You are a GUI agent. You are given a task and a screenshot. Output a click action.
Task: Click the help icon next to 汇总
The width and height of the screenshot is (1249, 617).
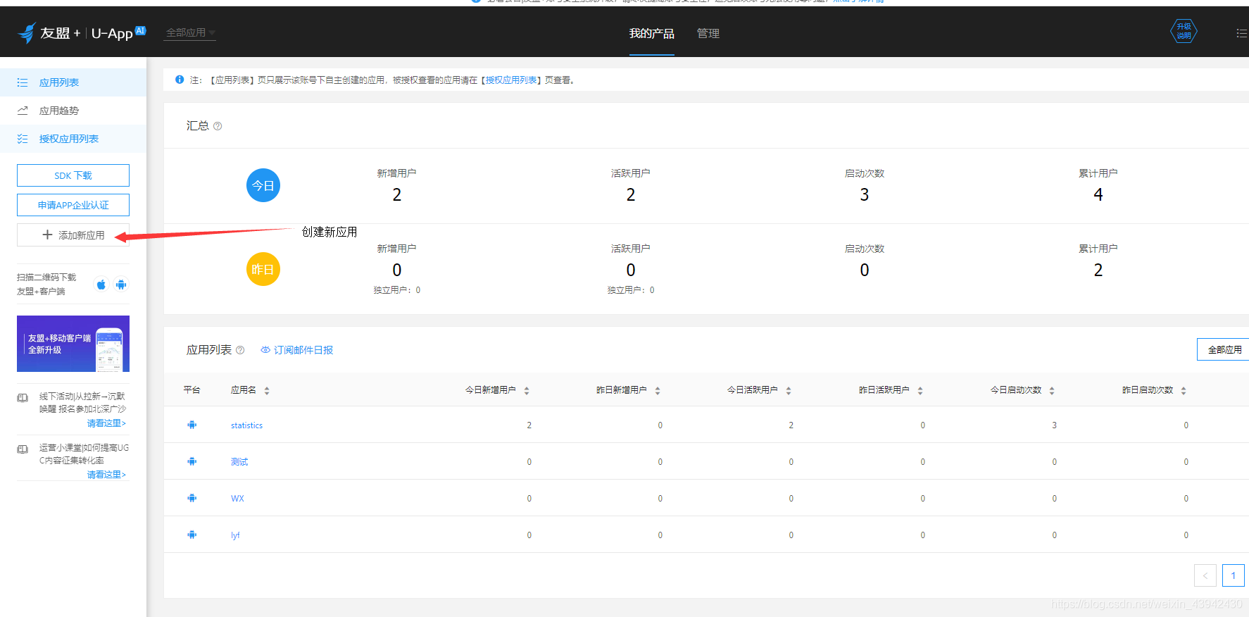(x=218, y=126)
